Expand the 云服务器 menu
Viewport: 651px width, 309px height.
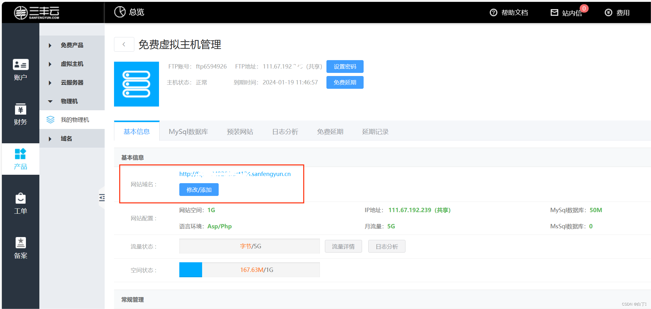72,83
